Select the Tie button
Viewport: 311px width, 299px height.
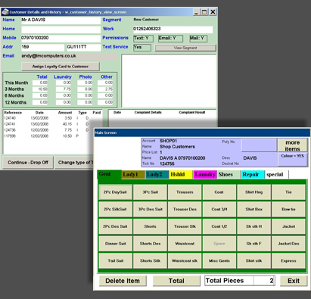pyautogui.click(x=288, y=192)
